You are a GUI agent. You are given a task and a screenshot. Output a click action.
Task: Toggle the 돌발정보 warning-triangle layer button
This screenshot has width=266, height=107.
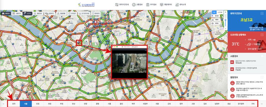(x=38, y=13)
